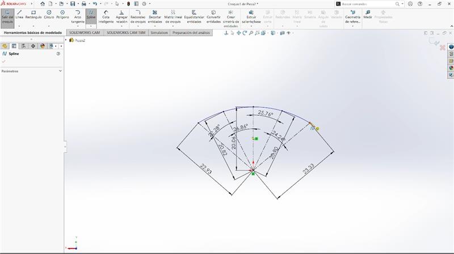Open the Geometría de referencia tool
454x254 pixels.
pyautogui.click(x=352, y=17)
